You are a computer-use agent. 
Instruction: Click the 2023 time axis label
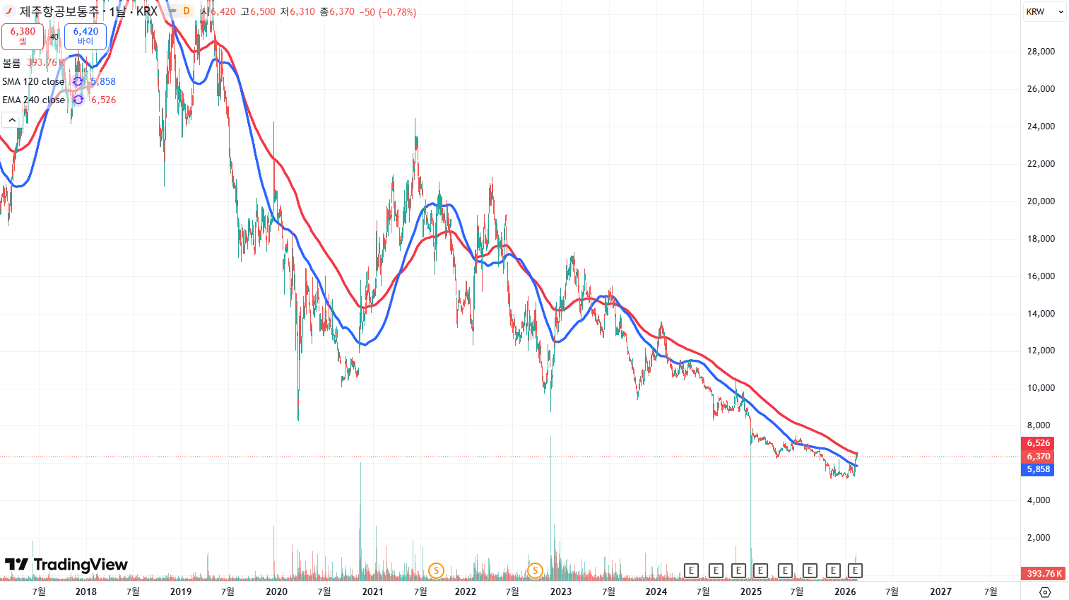click(x=561, y=592)
